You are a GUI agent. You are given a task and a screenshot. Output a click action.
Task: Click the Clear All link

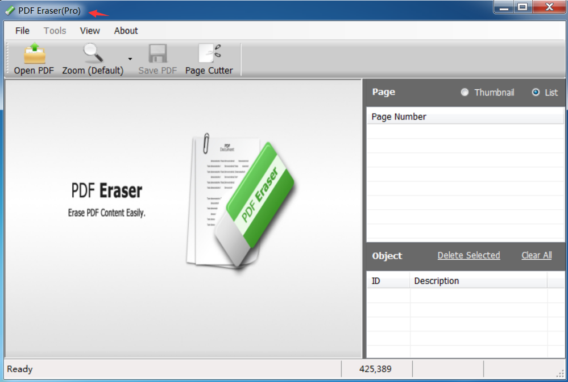point(537,255)
